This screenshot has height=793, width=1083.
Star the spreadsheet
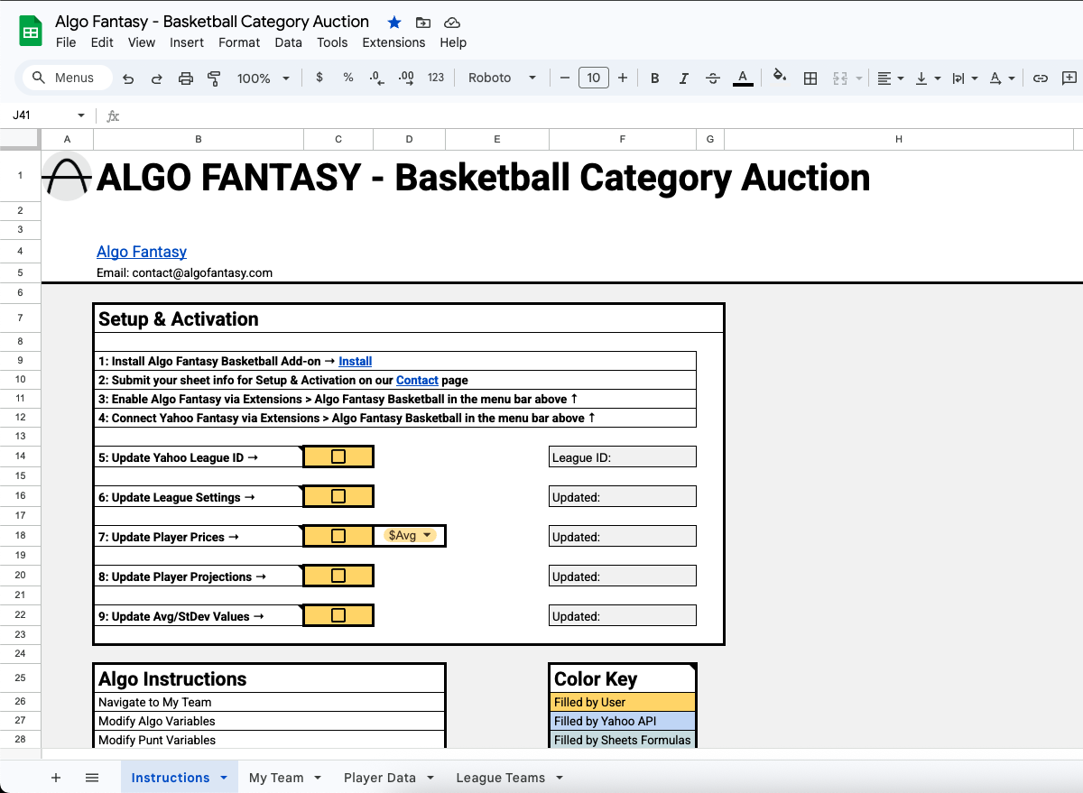click(x=393, y=22)
